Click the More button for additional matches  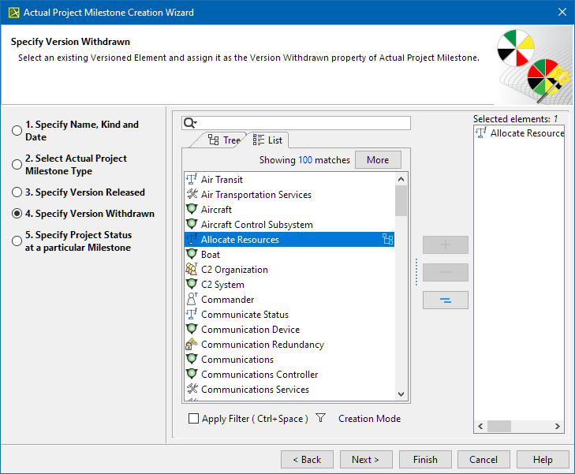click(x=378, y=160)
